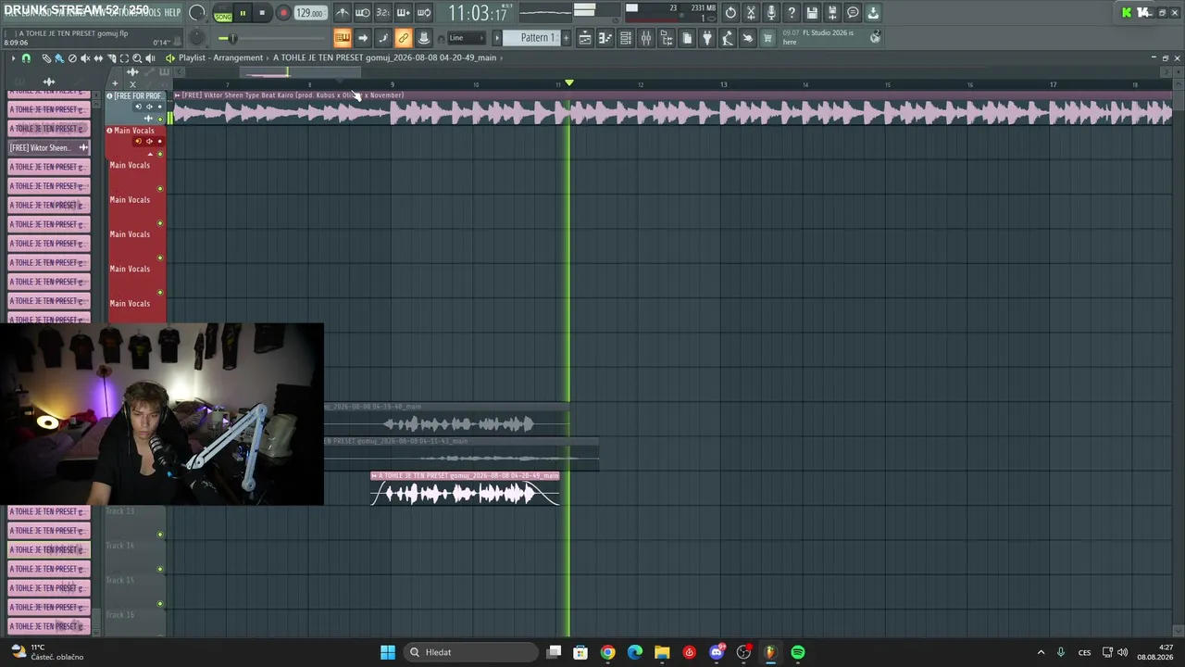This screenshot has width=1185, height=667.
Task: Click the microphone one-click recording icon
Action: pyautogui.click(x=771, y=13)
